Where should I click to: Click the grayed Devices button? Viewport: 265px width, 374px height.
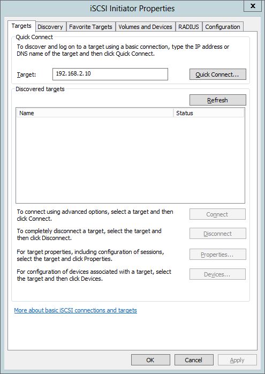click(x=217, y=274)
